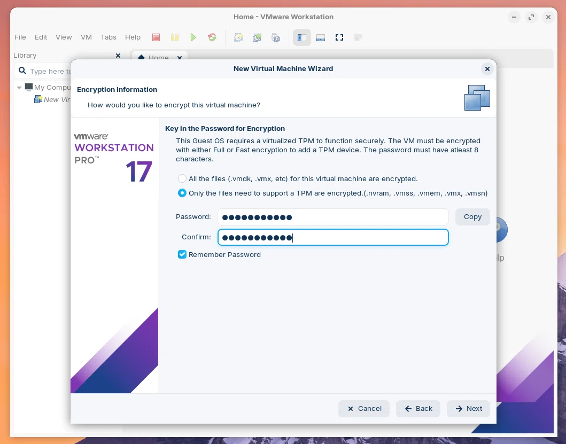Click the Home tab house icon
This screenshot has height=444, width=566.
(142, 57)
